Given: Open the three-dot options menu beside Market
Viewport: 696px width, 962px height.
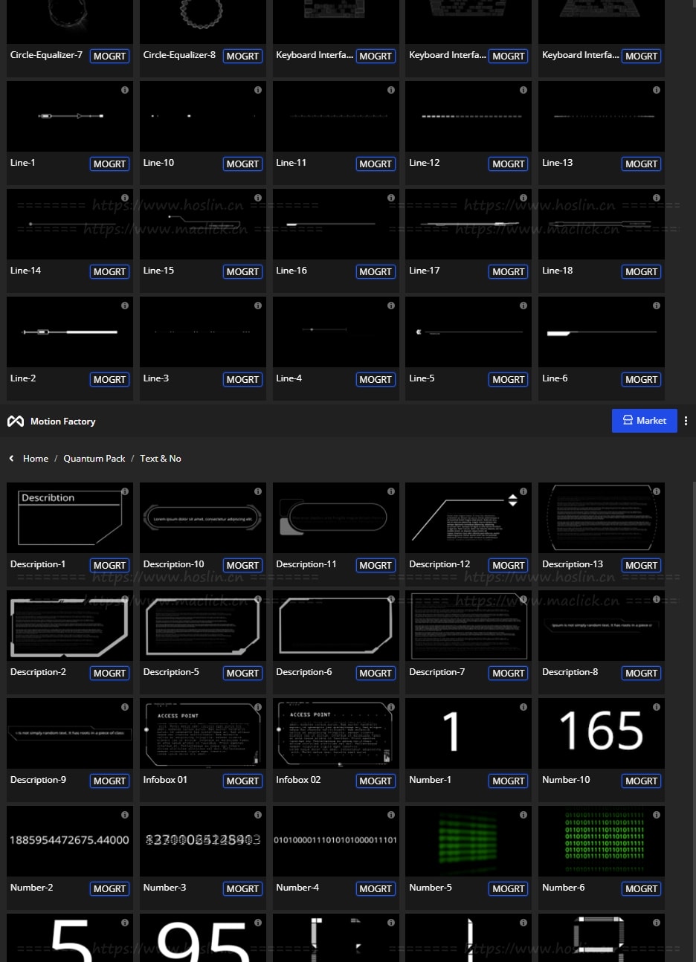Looking at the screenshot, I should (x=686, y=421).
